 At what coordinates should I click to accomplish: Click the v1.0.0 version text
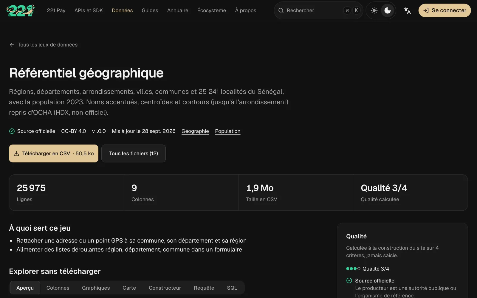(99, 131)
